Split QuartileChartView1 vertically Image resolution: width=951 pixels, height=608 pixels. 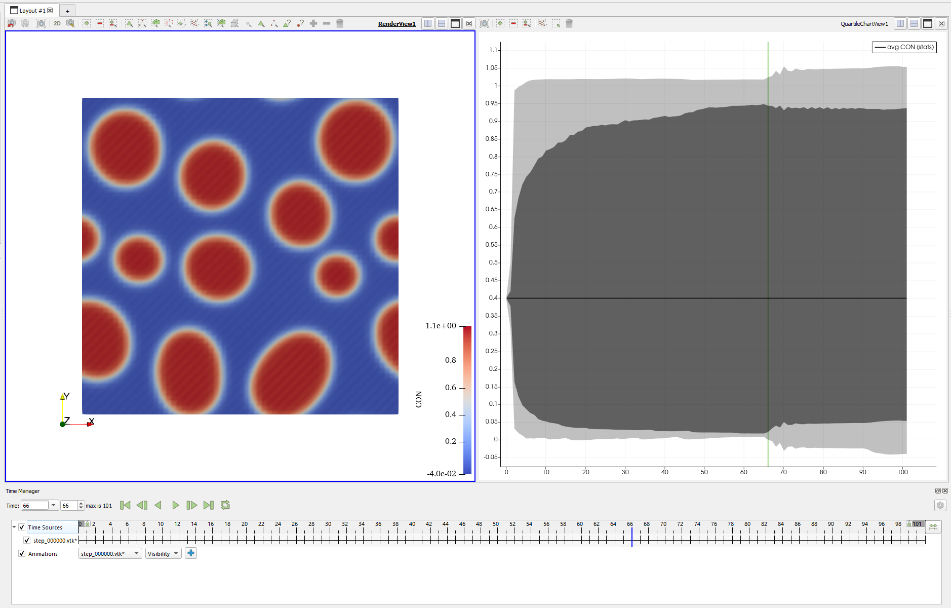pos(914,23)
